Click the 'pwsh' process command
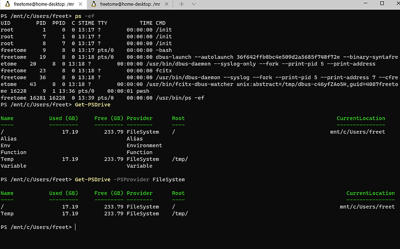The image size is (400, 249). click(x=143, y=91)
